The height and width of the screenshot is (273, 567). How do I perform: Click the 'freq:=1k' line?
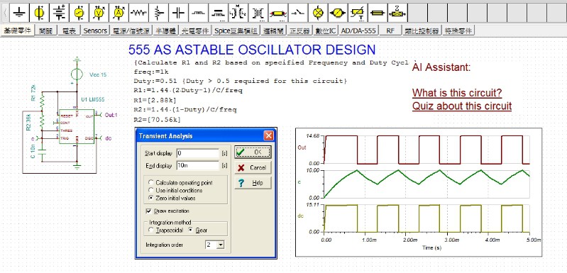150,72
